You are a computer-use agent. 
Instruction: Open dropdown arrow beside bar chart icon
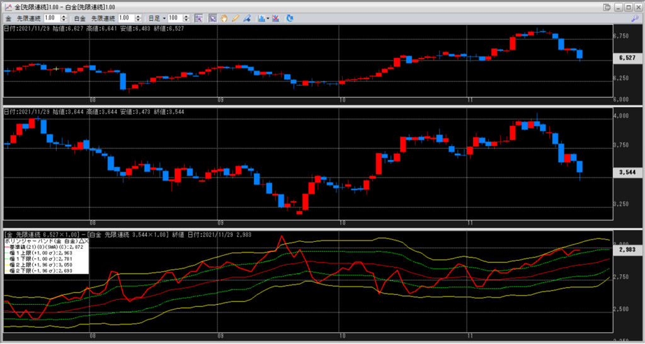coord(268,18)
